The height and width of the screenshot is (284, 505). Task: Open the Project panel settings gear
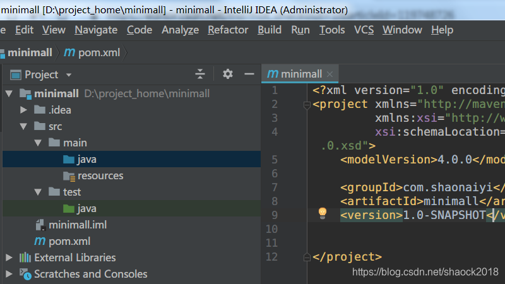(x=228, y=74)
